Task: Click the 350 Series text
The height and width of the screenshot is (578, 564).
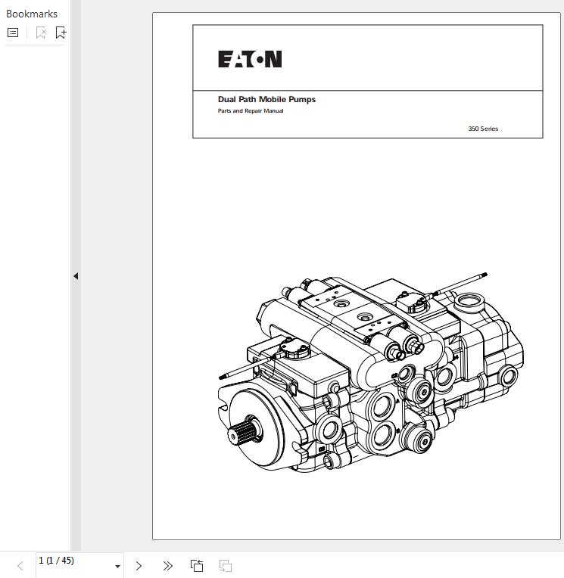Action: (483, 129)
